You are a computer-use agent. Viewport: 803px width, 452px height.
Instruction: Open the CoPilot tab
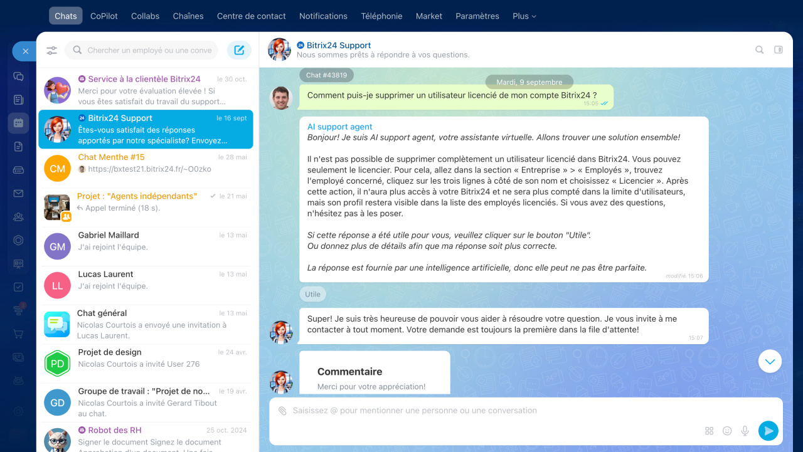[x=104, y=16]
